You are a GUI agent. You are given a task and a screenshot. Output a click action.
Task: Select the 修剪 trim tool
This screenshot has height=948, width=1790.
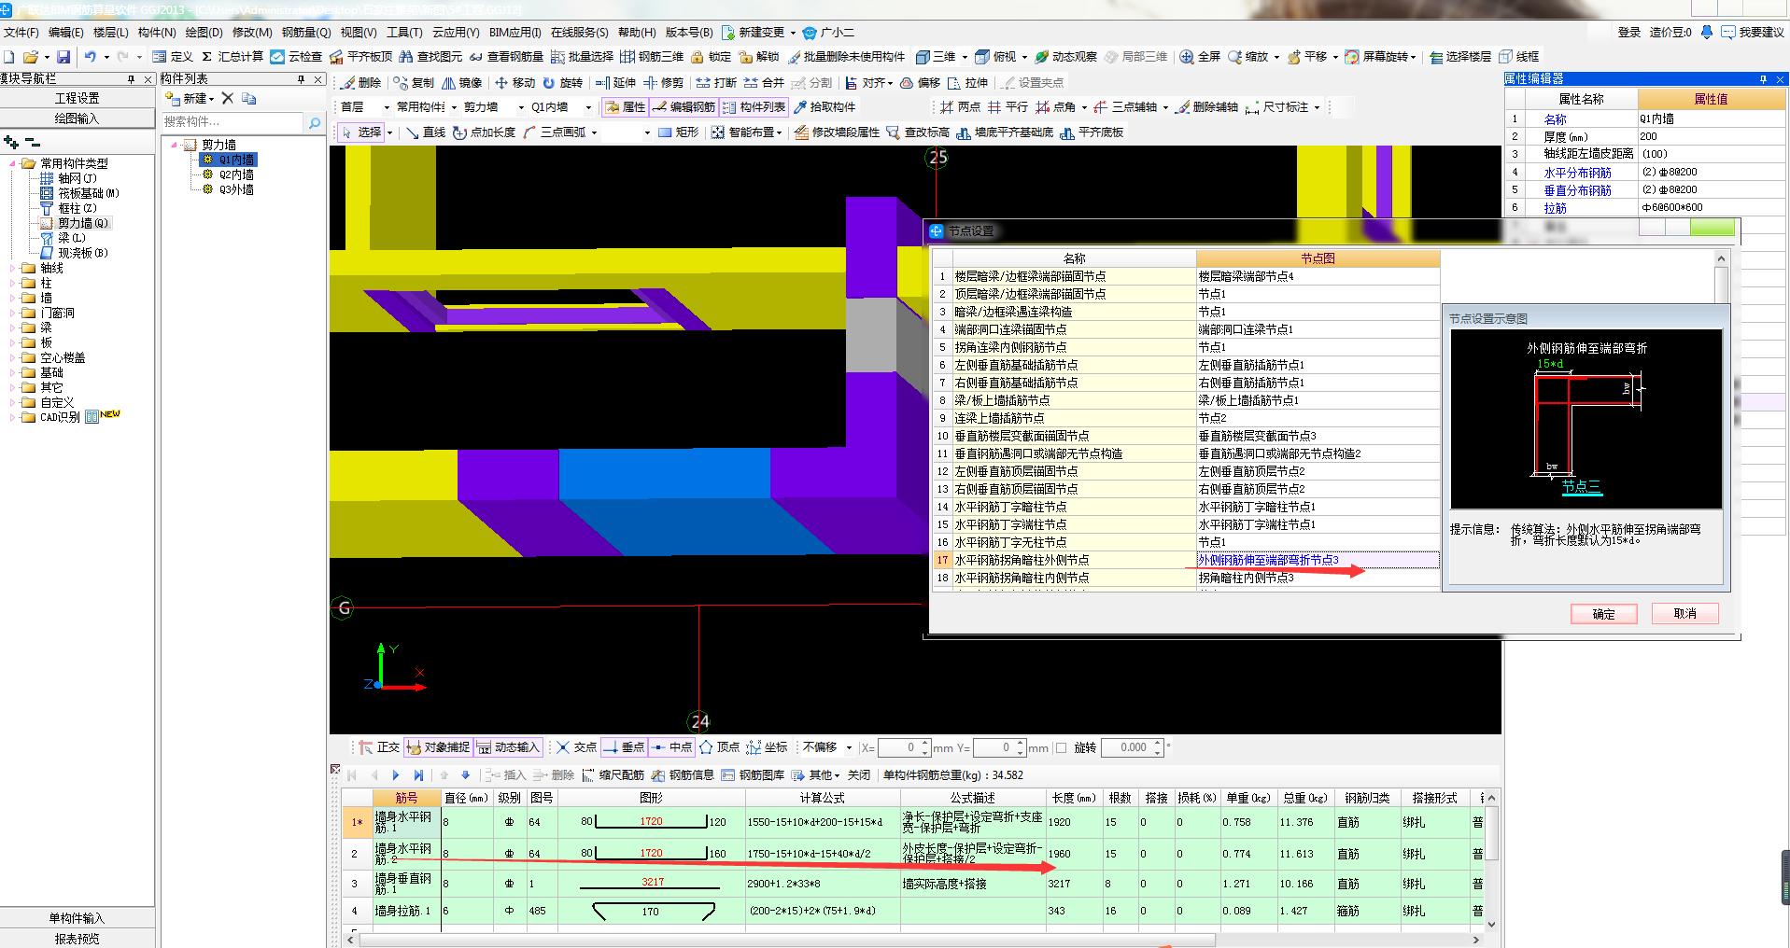tap(664, 83)
